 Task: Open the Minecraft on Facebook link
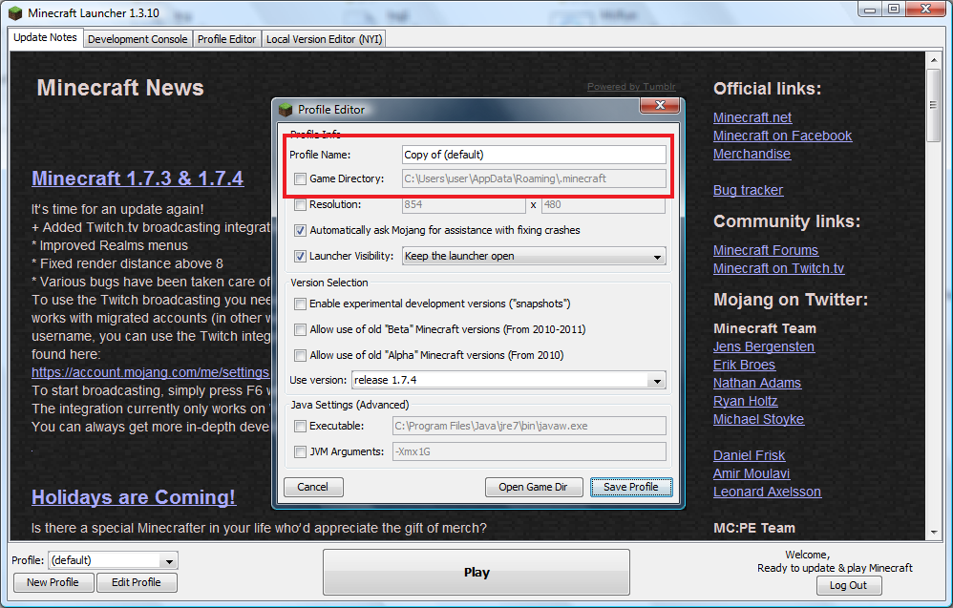click(782, 136)
